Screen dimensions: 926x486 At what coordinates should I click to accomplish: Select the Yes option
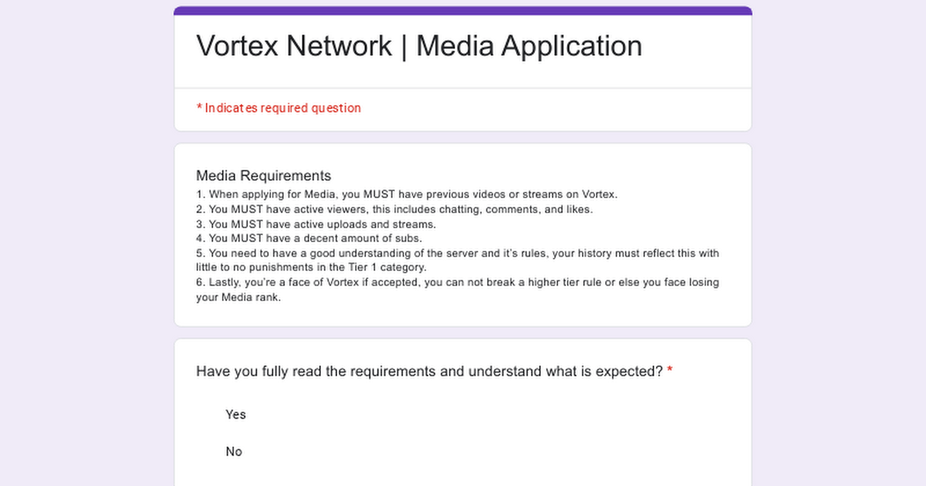pos(235,414)
